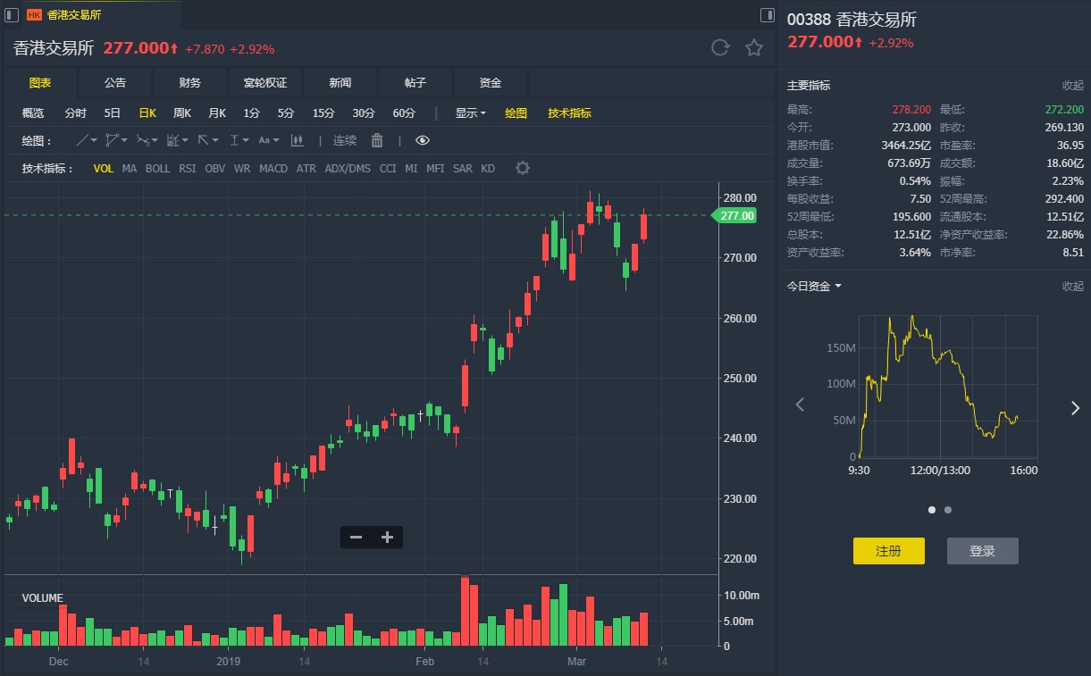Collapse the left sidebar panel icon
Viewport: 1091px width, 676px height.
coord(12,14)
